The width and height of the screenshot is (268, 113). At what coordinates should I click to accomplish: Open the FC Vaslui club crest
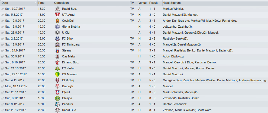pos(57,69)
